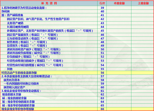Click line number 56
The image size is (154, 111).
(x=102, y=73)
